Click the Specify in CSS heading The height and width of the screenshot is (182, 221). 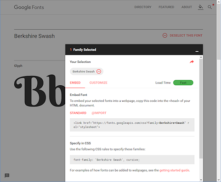80,143
